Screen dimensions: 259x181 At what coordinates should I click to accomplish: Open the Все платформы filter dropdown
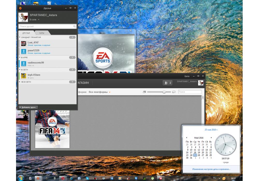[x=99, y=92]
